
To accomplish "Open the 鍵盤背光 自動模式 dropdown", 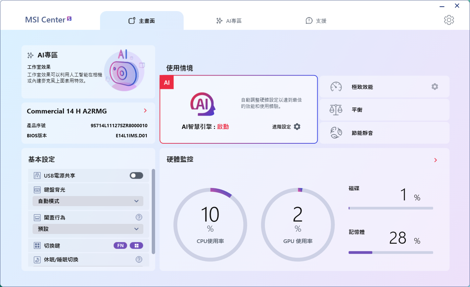I will [x=88, y=201].
